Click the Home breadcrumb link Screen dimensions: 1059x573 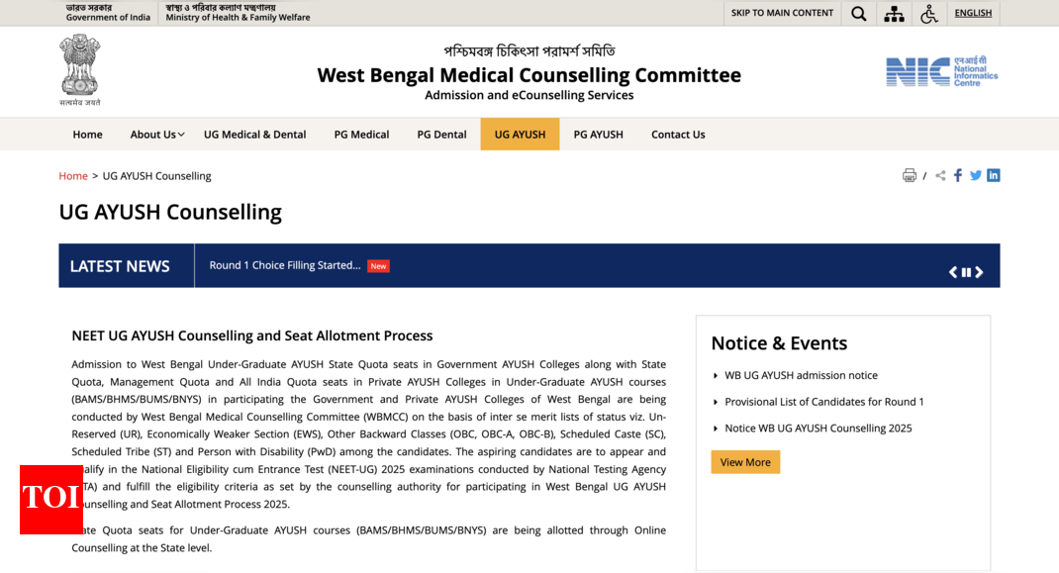[x=73, y=176]
